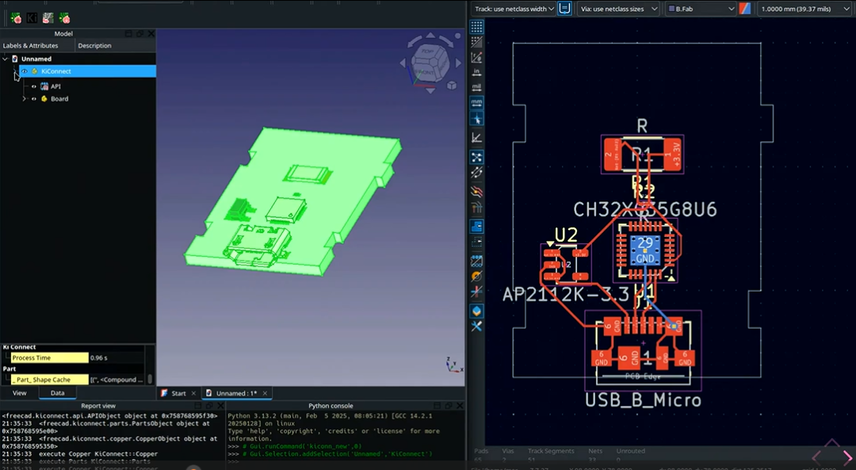856x470 pixels.
Task: Open the Via netclass sizes dropdown
Action: click(618, 9)
